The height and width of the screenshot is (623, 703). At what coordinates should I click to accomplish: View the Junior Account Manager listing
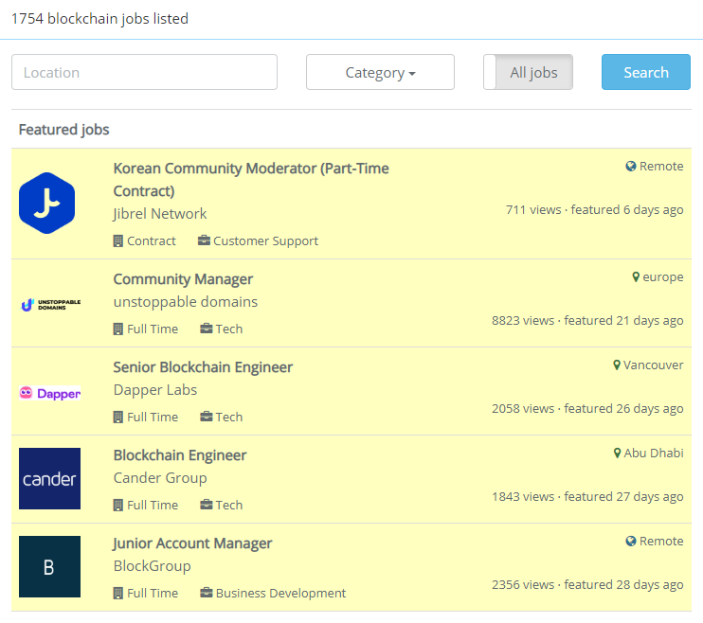[x=192, y=543]
